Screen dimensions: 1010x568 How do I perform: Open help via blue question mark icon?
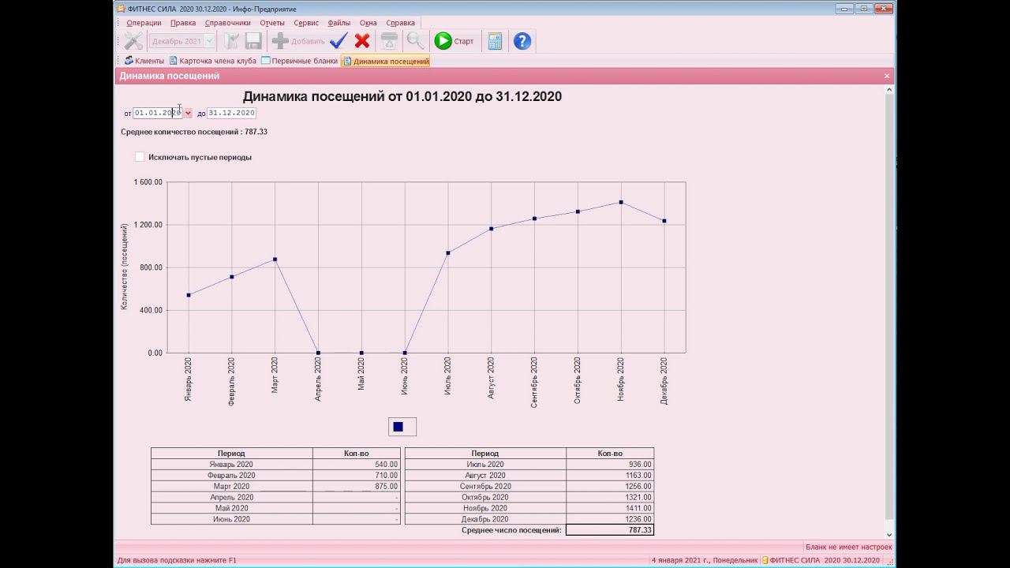click(x=522, y=41)
